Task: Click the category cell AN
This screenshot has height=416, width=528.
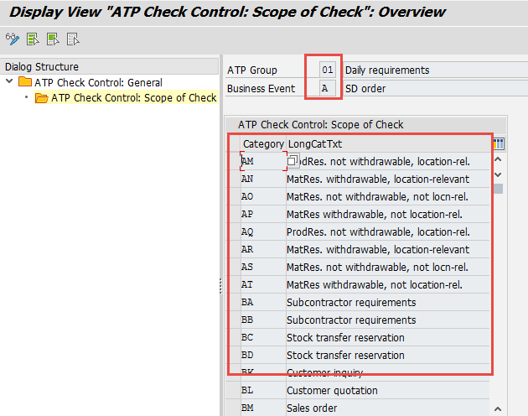Action: click(263, 179)
